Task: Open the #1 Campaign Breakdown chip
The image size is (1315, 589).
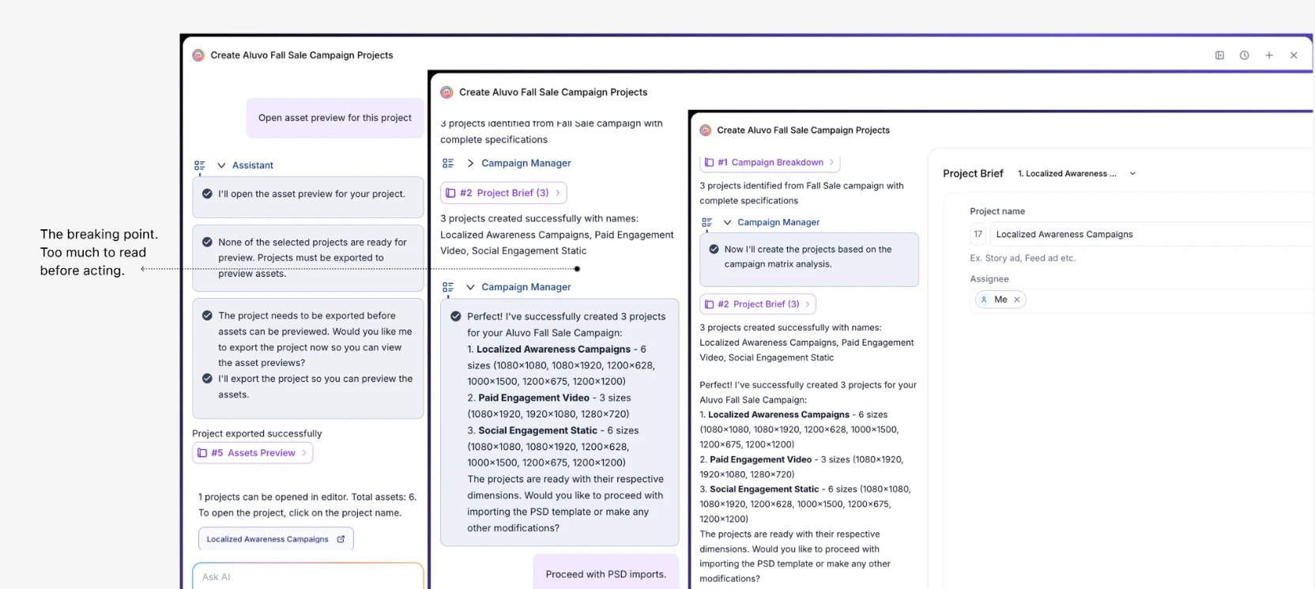Action: tap(770, 162)
